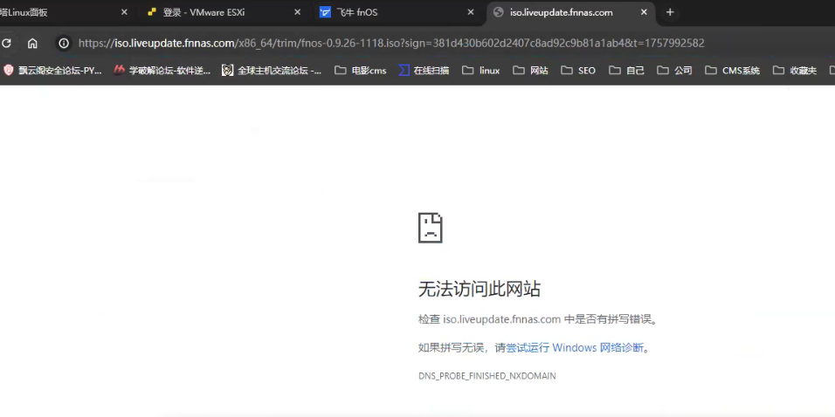This screenshot has width=835, height=417.
Task: Open 电影cms bookmark folder
Action: (361, 70)
